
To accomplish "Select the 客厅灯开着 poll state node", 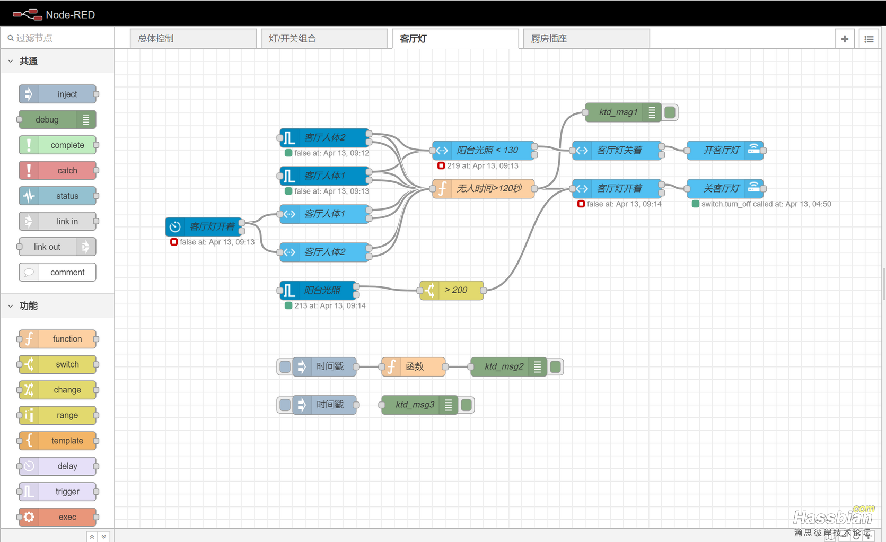I will click(204, 226).
